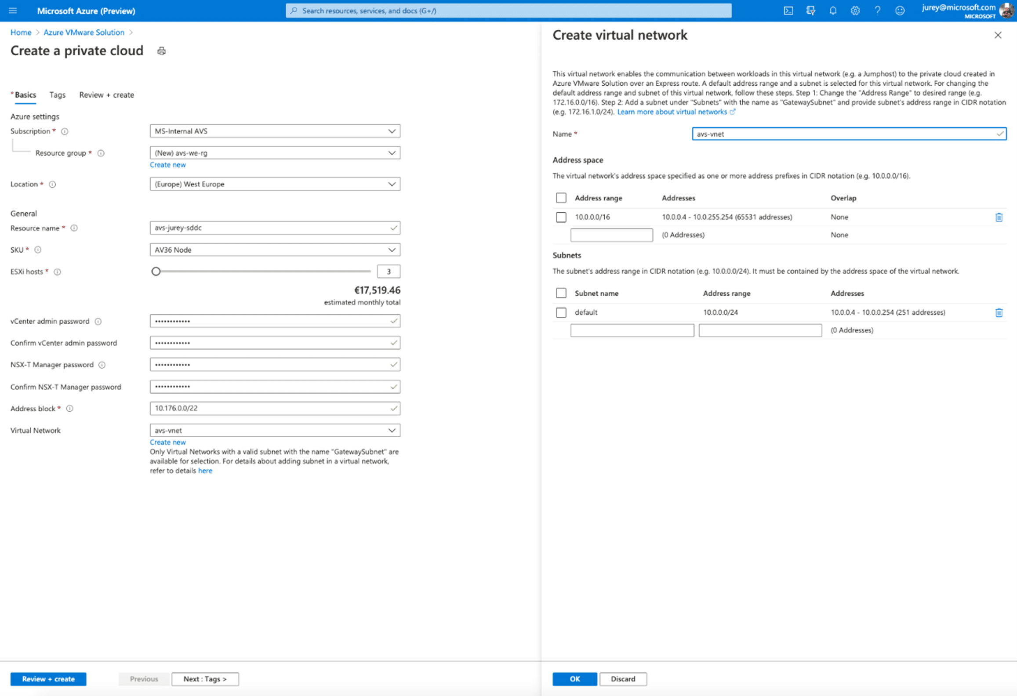
Task: Click the feedback smiley face icon
Action: point(898,11)
